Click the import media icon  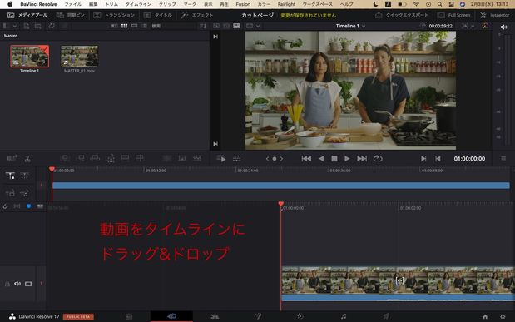tap(27, 26)
